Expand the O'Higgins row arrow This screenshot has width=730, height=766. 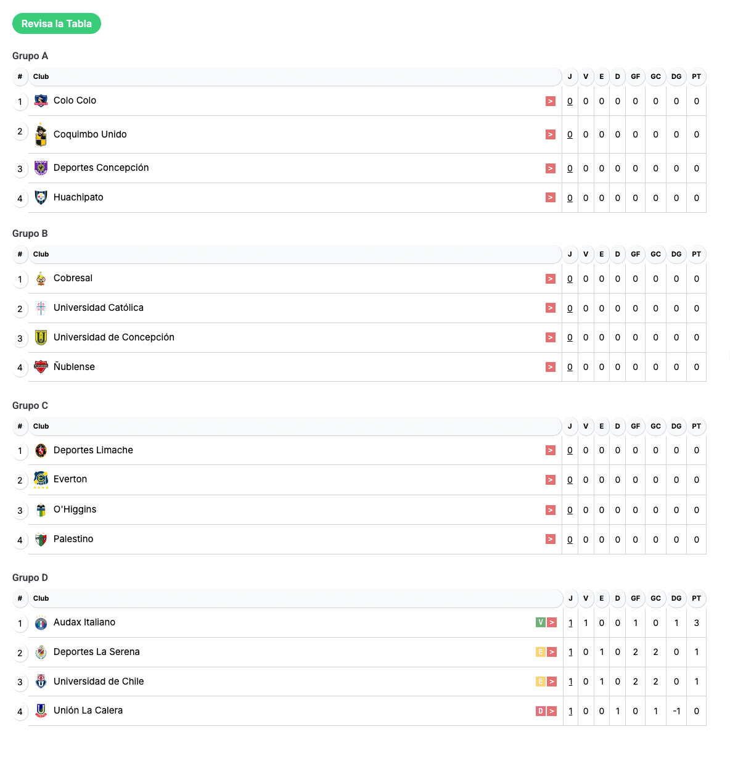(551, 510)
